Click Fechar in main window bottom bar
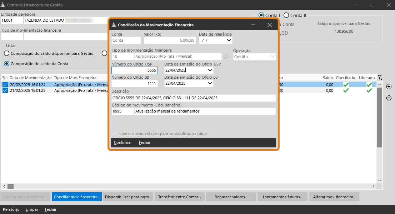This screenshot has height=214, width=395. click(x=51, y=209)
